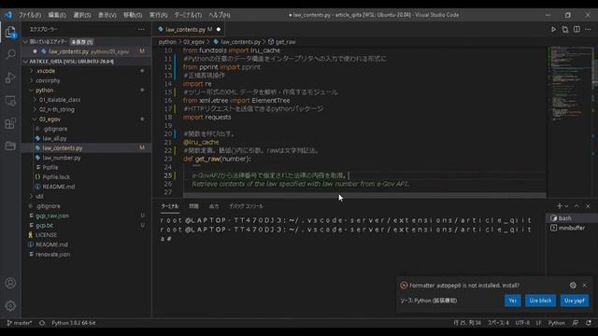This screenshot has width=598, height=336.
Task: Open editor more actions ellipsis
Action: pyautogui.click(x=588, y=29)
